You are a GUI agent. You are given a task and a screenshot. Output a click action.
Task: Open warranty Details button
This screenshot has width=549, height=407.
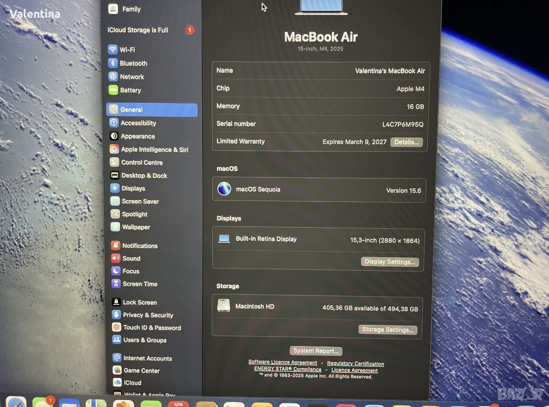[406, 142]
